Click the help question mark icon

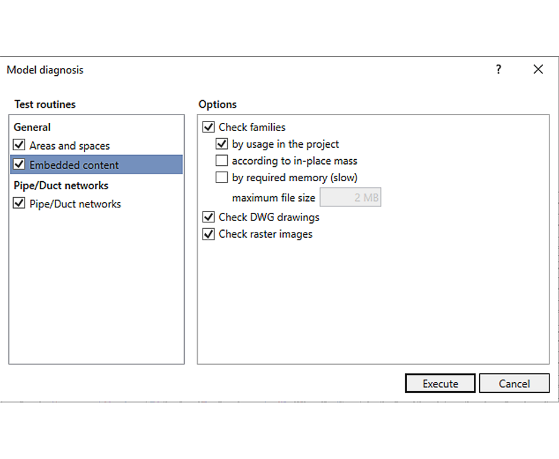click(x=498, y=70)
